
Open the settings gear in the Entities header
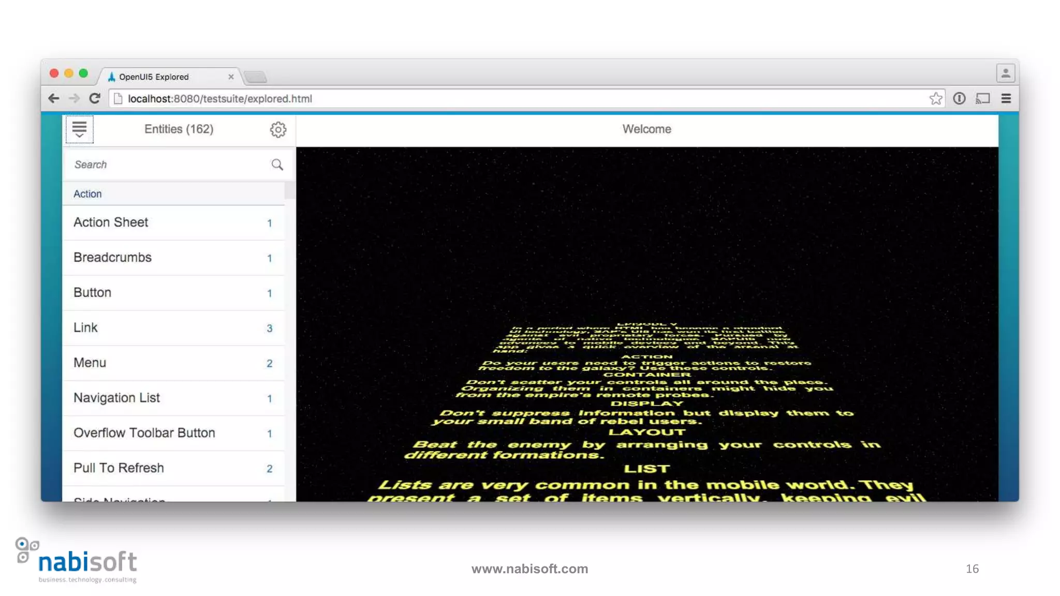point(278,129)
